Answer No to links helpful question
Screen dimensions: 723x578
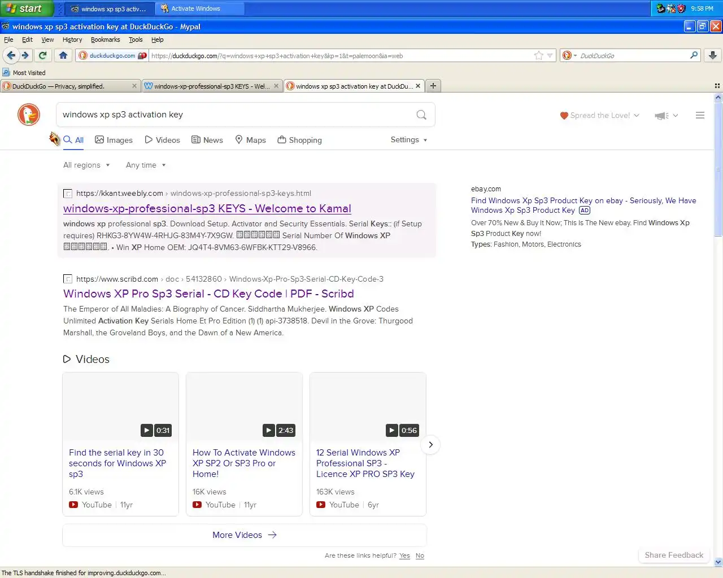click(x=420, y=556)
